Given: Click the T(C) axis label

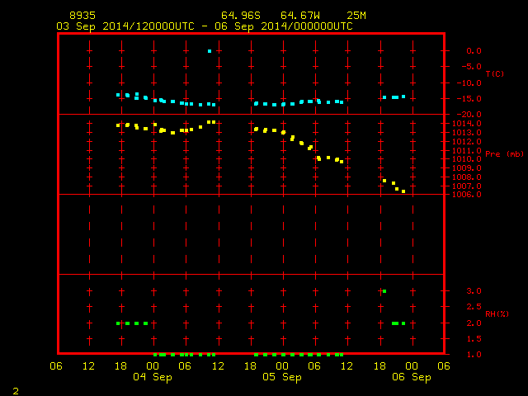Looking at the screenshot, I should click(495, 73).
